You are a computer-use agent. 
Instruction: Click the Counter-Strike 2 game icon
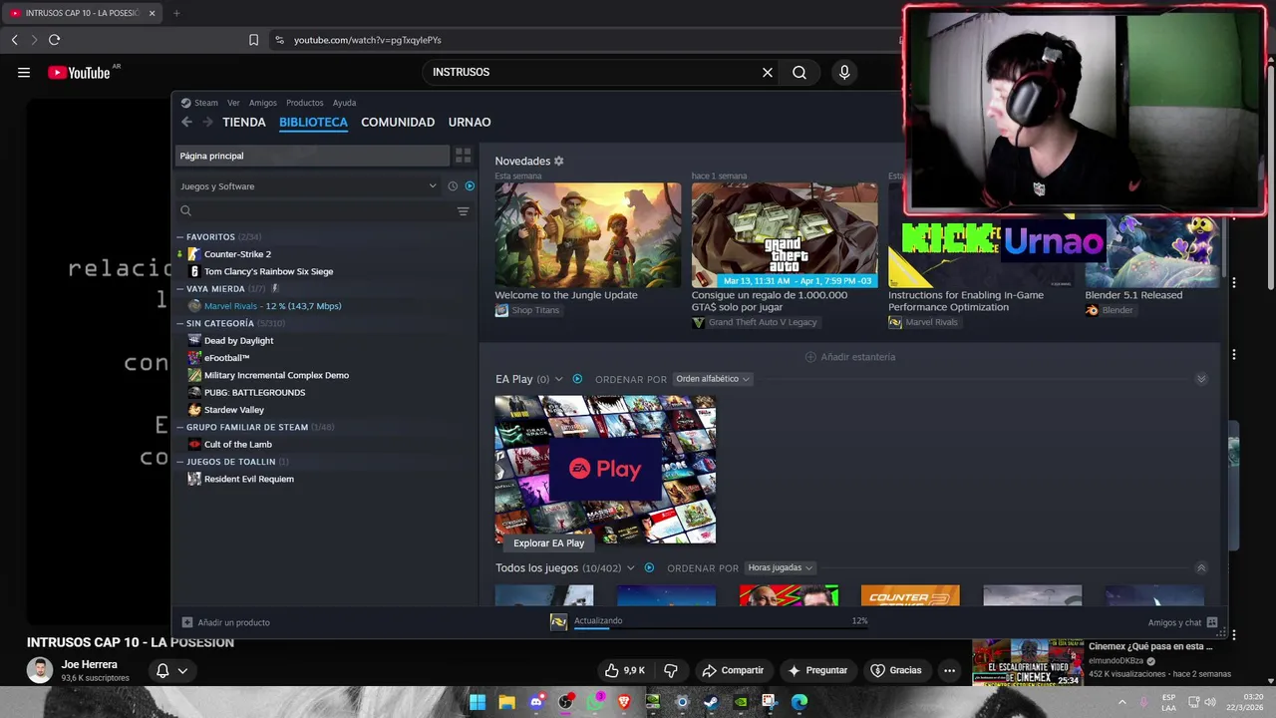[x=194, y=254]
